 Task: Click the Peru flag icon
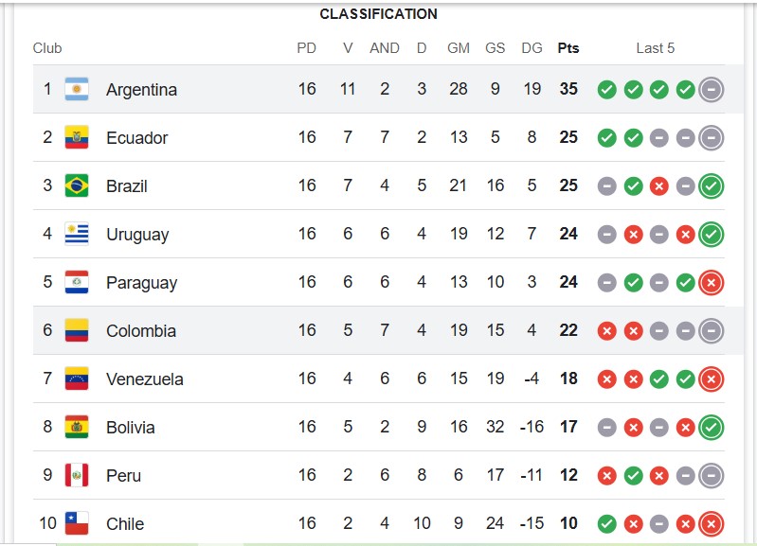pyautogui.click(x=77, y=476)
